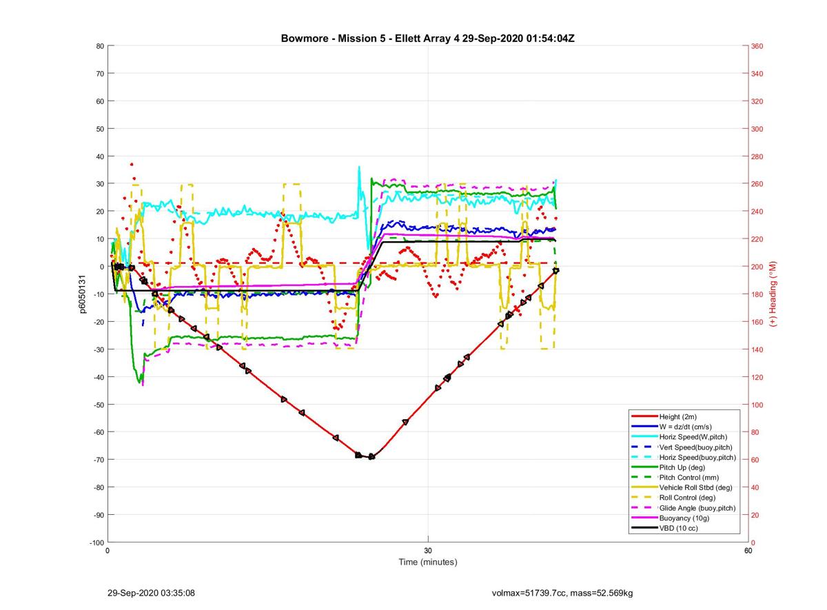This screenshot has height=610, width=827.
Task: Click the '(+) Heading (°M)' right axis label
Action: click(x=773, y=294)
